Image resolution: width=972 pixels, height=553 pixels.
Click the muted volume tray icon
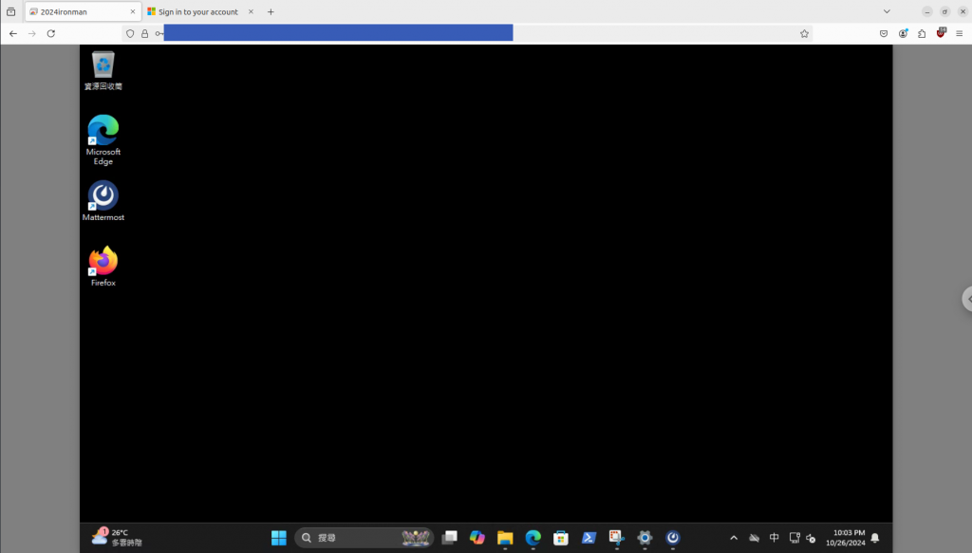tap(811, 538)
